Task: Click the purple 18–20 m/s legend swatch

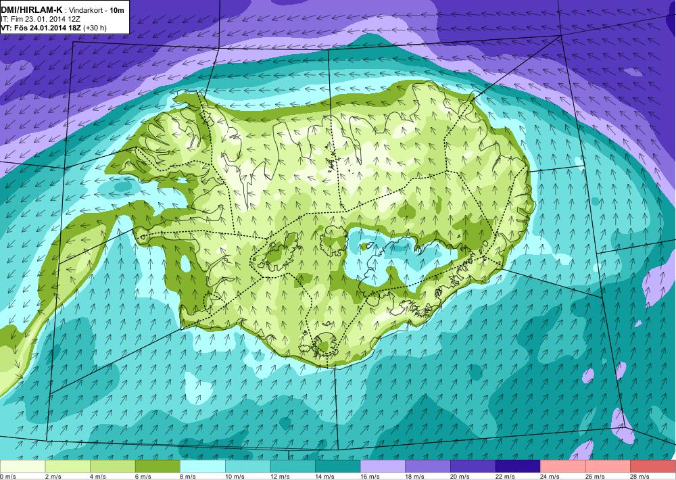Action: [428, 466]
